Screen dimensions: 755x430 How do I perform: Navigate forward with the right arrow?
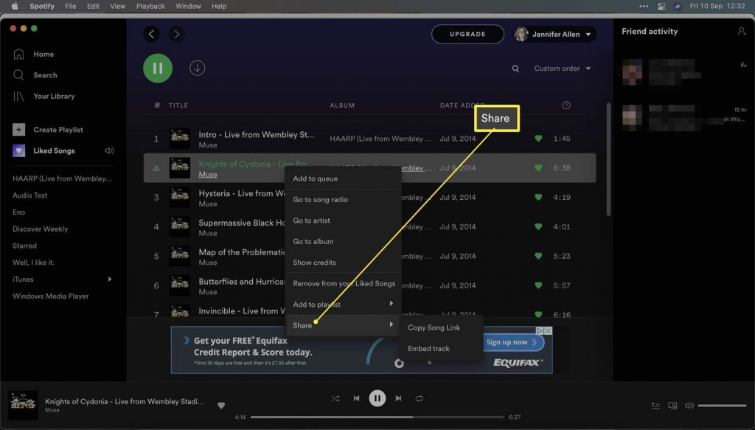tap(176, 34)
